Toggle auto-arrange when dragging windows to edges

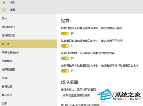[x=65, y=34]
